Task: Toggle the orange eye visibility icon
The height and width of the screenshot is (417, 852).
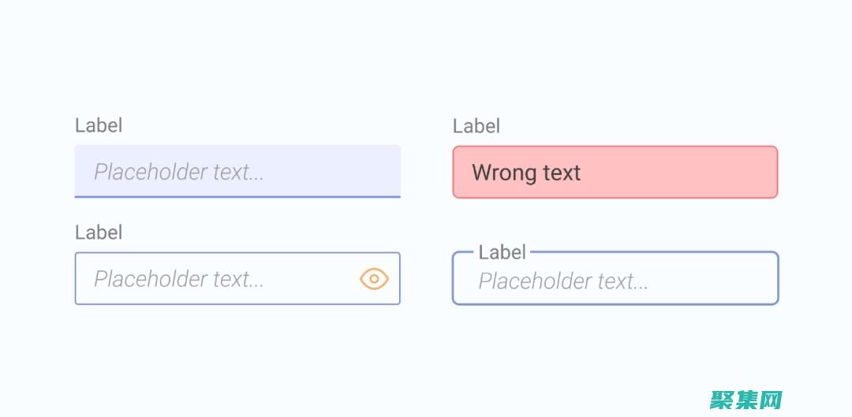Action: tap(374, 278)
